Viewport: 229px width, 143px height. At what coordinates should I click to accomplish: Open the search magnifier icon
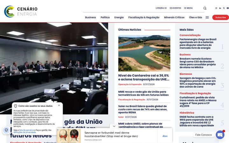[x=205, y=8]
